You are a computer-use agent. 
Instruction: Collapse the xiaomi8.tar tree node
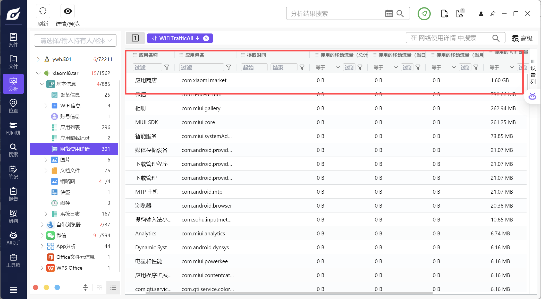(x=38, y=73)
